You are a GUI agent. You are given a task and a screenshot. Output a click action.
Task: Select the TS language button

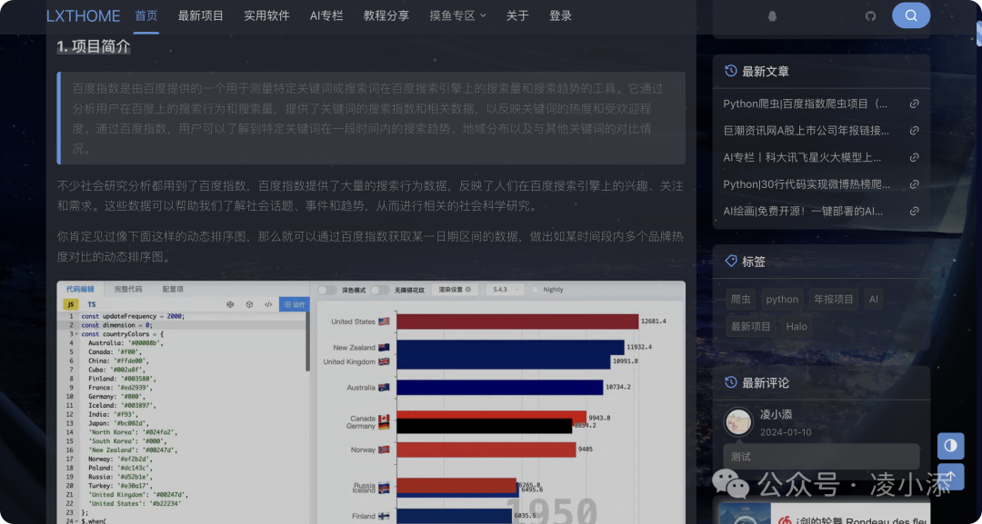click(92, 304)
